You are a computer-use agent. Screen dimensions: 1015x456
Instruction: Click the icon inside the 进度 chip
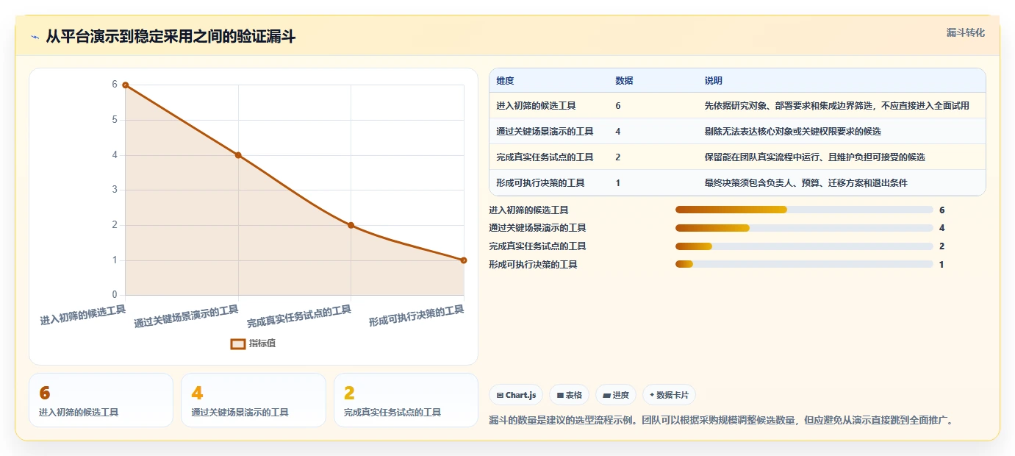click(x=606, y=396)
